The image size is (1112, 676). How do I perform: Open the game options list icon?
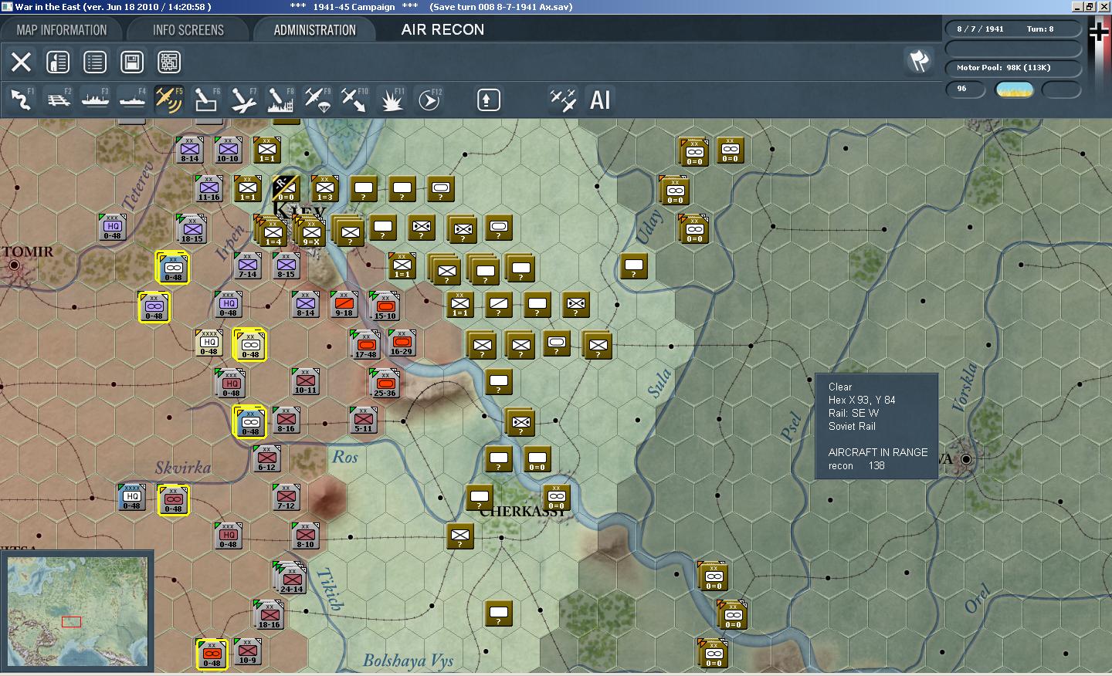click(95, 62)
